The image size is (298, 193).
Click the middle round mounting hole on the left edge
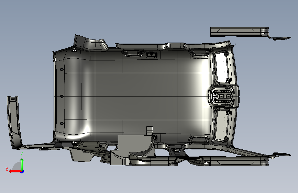click(62, 96)
